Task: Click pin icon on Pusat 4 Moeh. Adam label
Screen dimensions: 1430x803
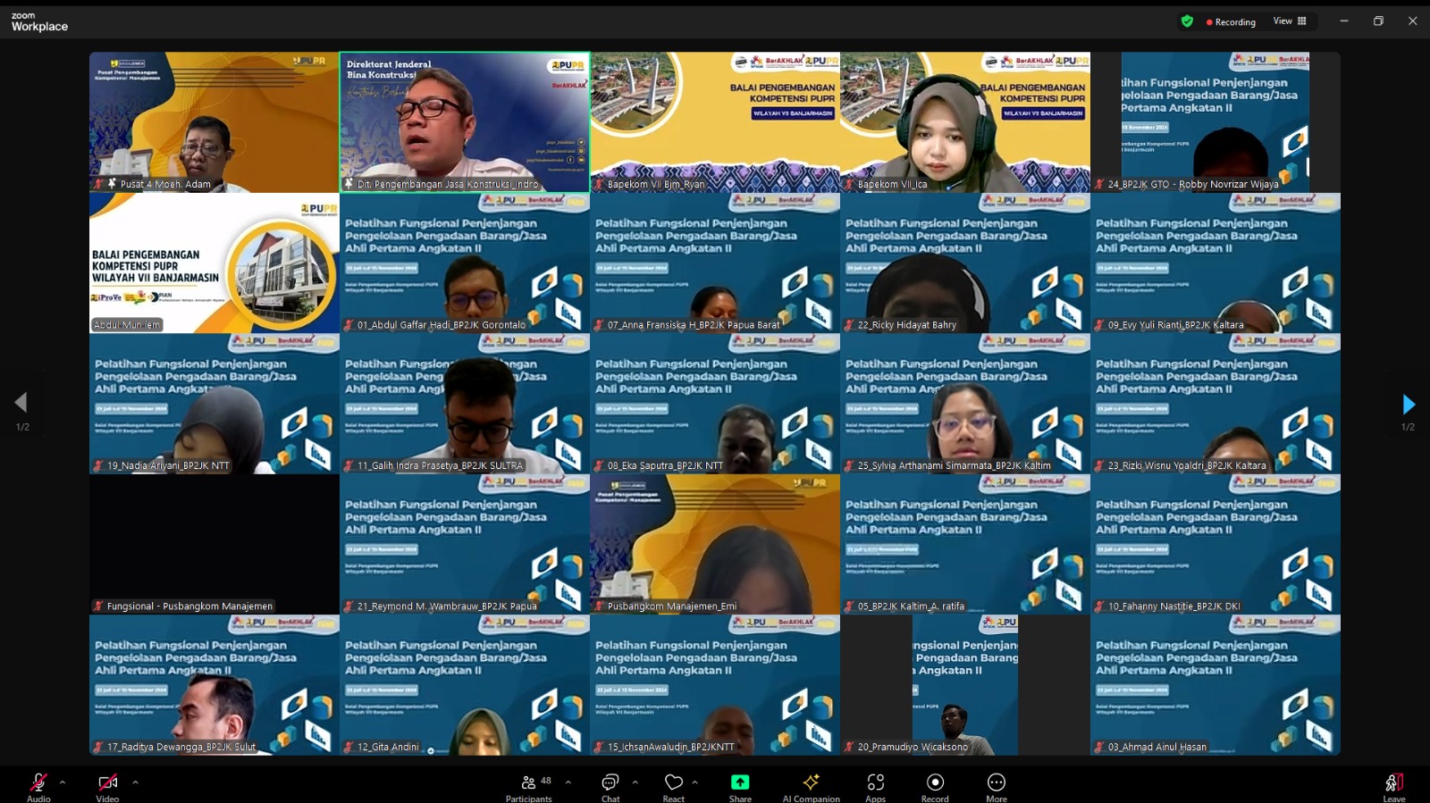Action: click(113, 184)
